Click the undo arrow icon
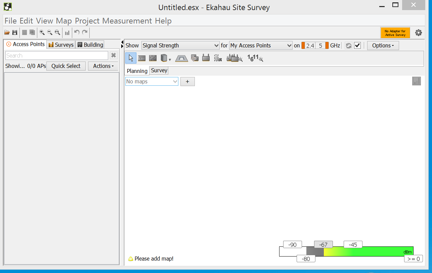The image size is (432, 273). pyautogui.click(x=77, y=32)
